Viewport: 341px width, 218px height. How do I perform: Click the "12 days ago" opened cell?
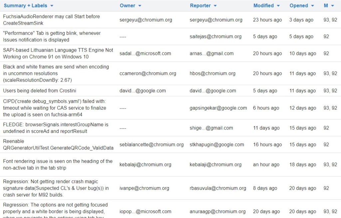click(302, 108)
